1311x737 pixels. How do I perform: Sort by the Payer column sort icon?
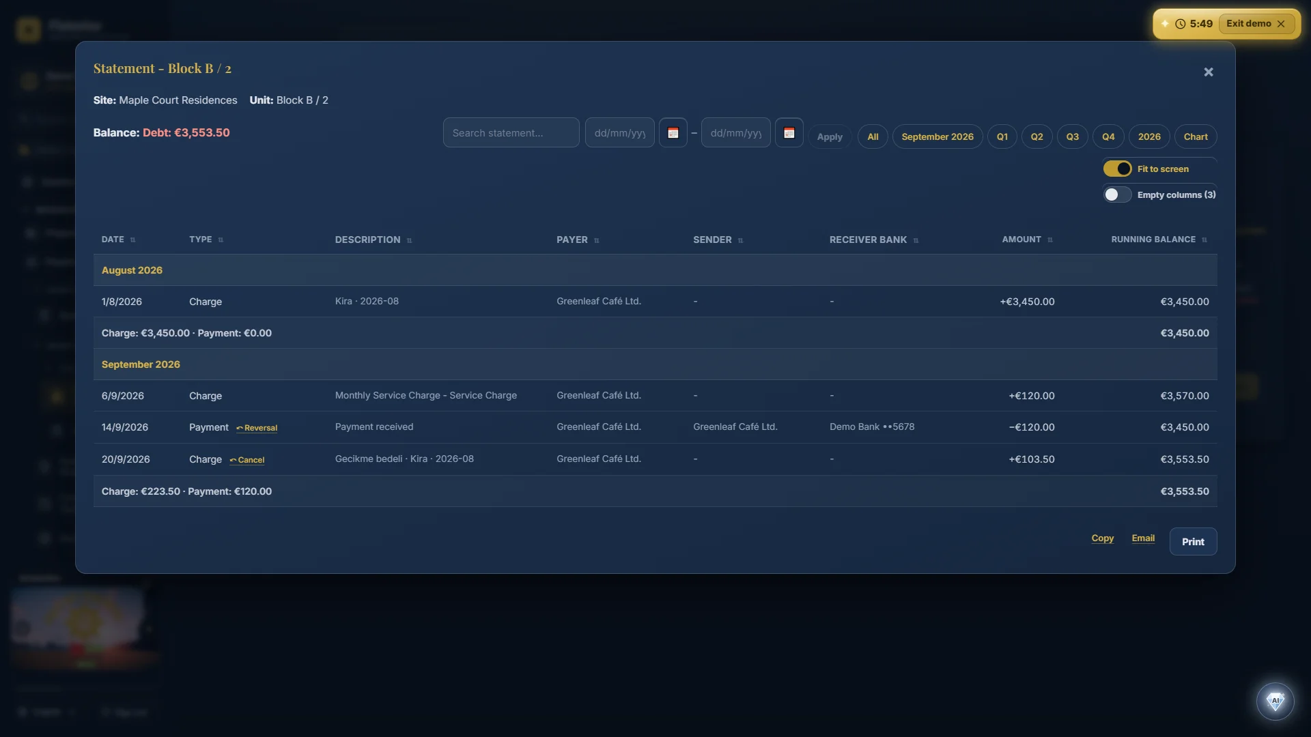pyautogui.click(x=596, y=240)
